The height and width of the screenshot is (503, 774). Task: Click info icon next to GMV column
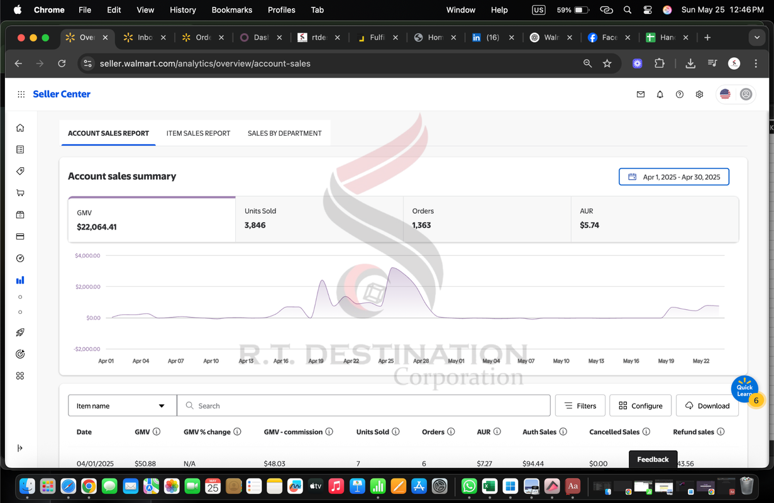pyautogui.click(x=157, y=432)
